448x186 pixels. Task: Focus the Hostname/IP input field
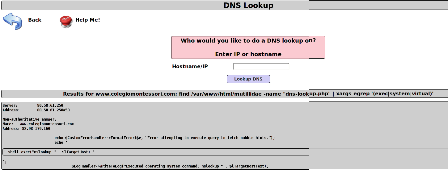click(261, 67)
